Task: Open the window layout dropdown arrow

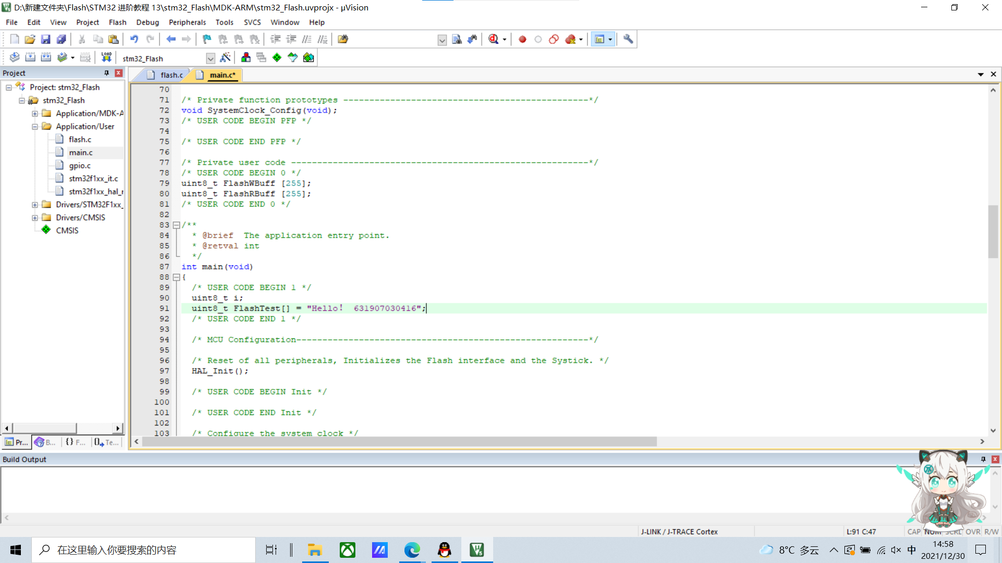Action: tap(610, 40)
